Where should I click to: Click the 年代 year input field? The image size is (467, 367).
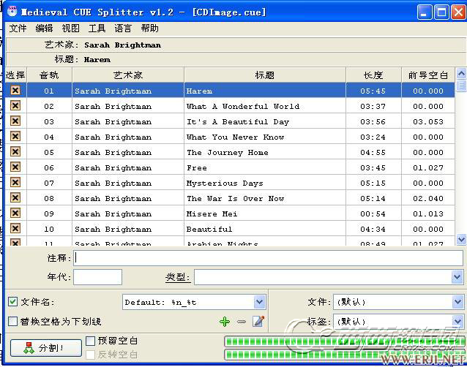coord(97,277)
